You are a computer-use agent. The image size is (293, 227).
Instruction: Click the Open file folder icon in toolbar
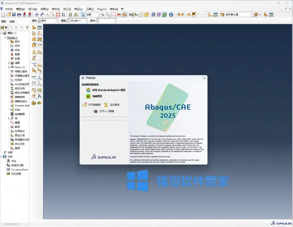[8, 15]
